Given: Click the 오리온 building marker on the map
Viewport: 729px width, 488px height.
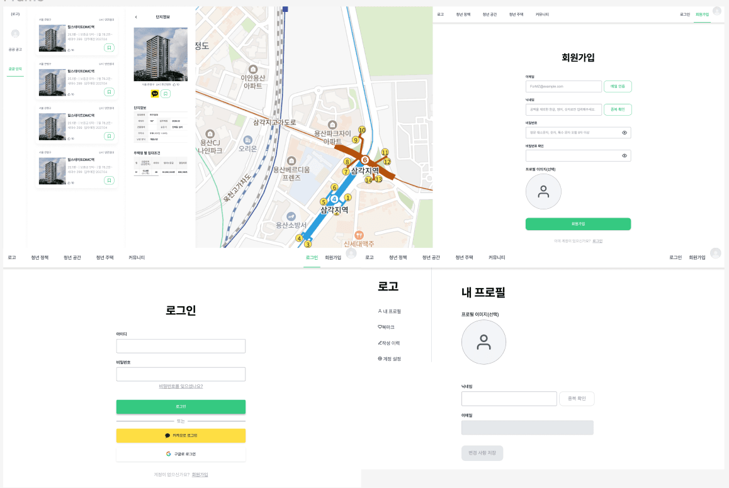Looking at the screenshot, I should tap(248, 140).
